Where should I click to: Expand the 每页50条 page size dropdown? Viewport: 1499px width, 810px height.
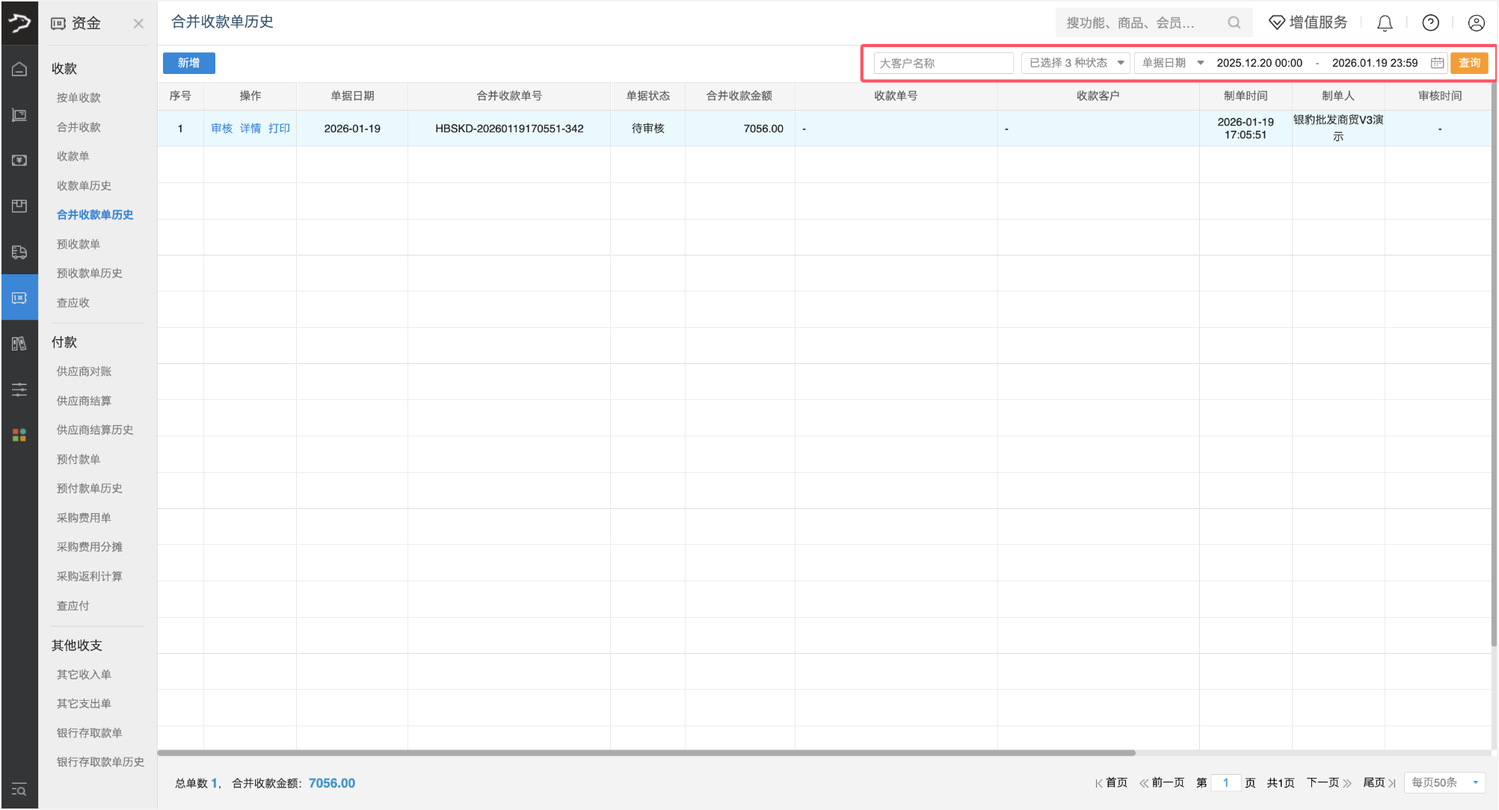[x=1444, y=782]
